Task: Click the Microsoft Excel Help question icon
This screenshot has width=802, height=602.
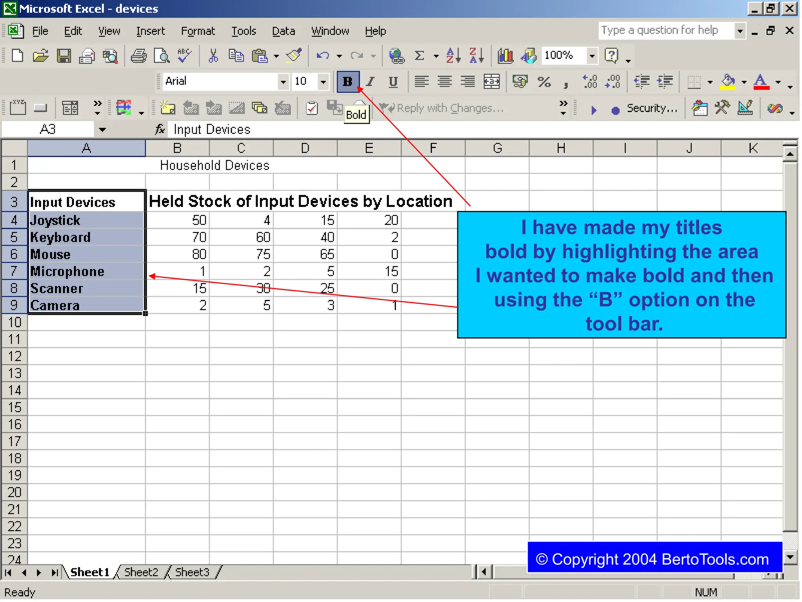Action: 611,56
